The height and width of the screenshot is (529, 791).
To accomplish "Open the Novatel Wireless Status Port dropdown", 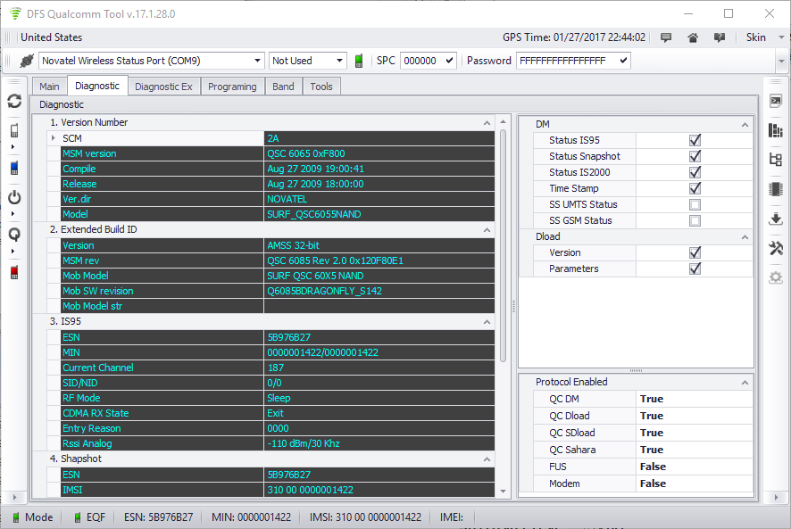I will [x=257, y=61].
